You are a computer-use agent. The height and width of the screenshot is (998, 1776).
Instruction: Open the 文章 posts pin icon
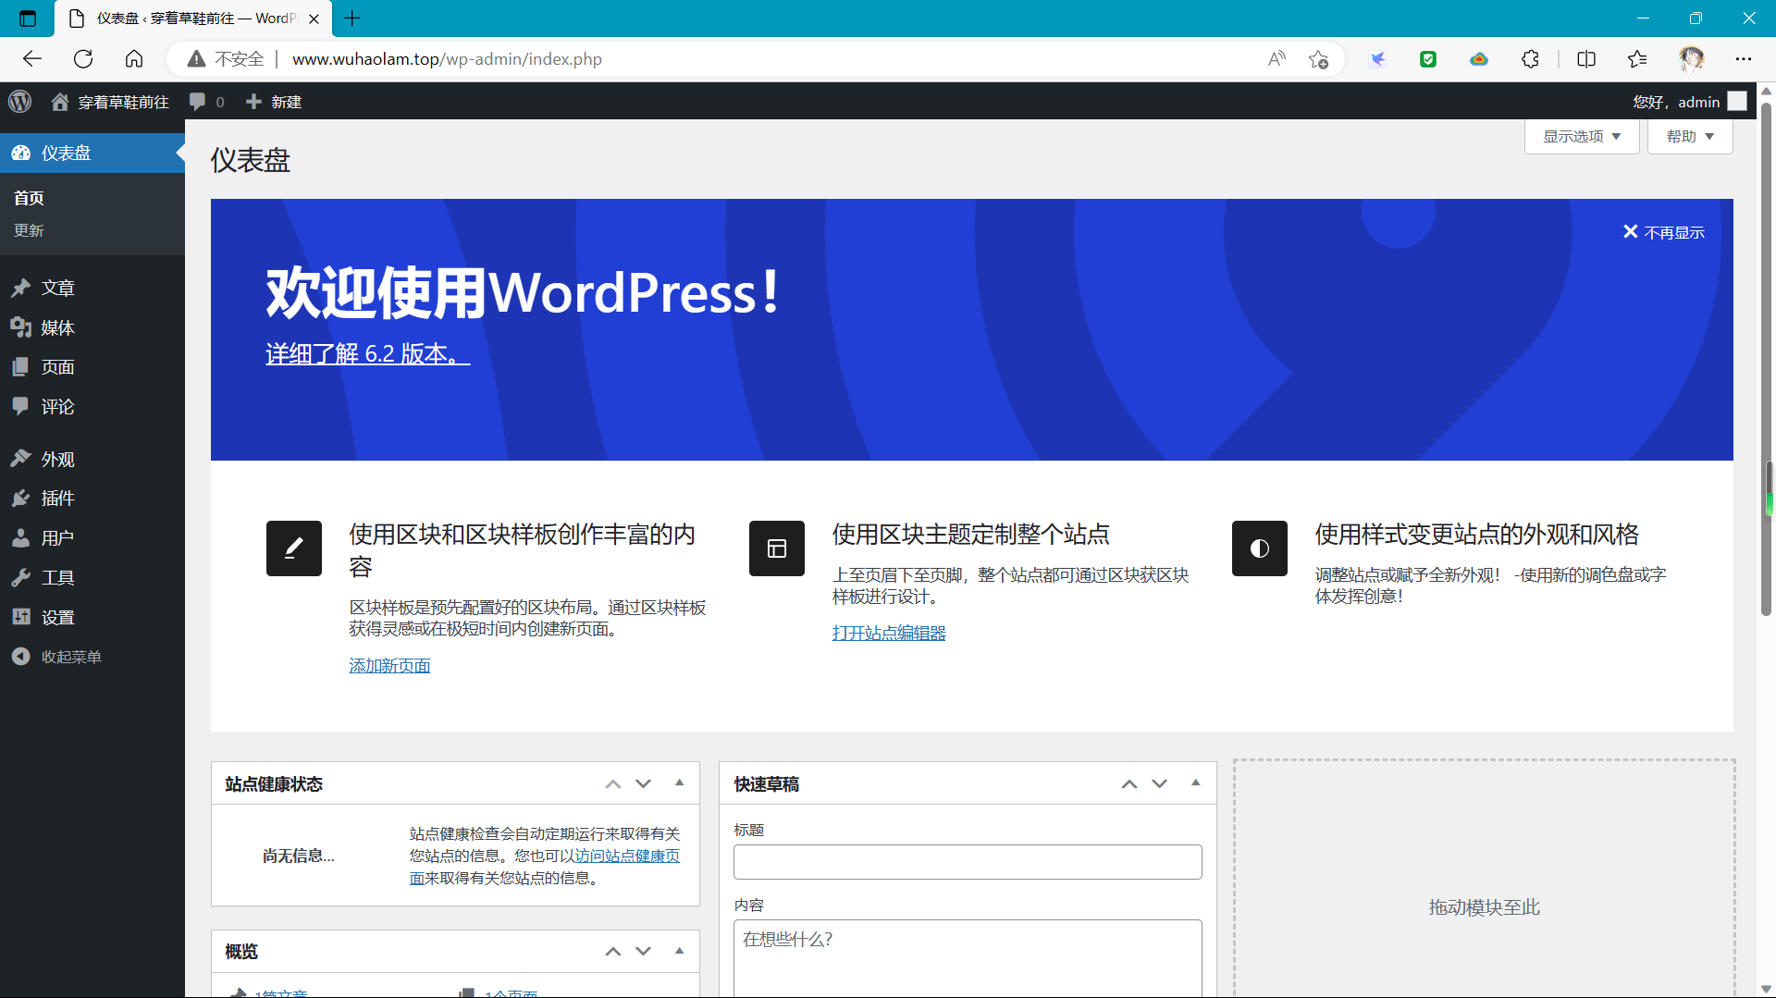21,288
